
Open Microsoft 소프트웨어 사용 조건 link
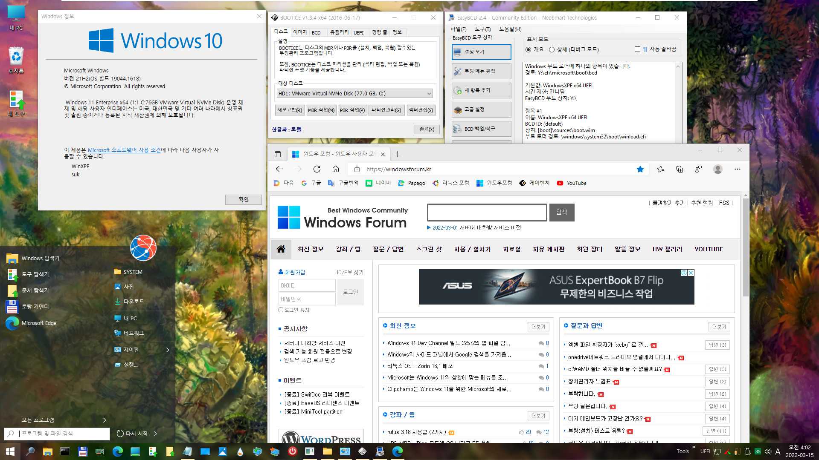(124, 150)
